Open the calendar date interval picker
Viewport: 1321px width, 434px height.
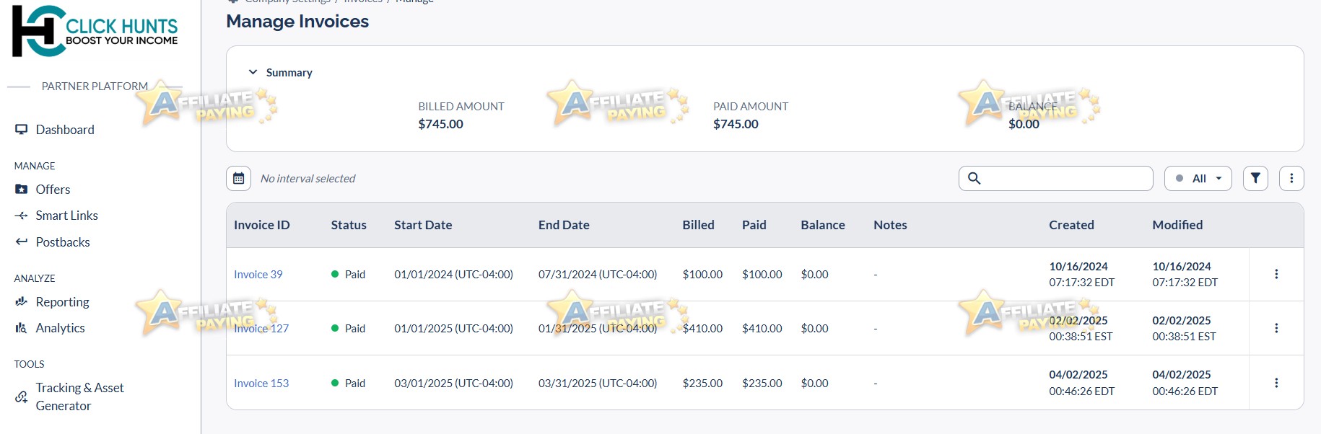tap(238, 178)
